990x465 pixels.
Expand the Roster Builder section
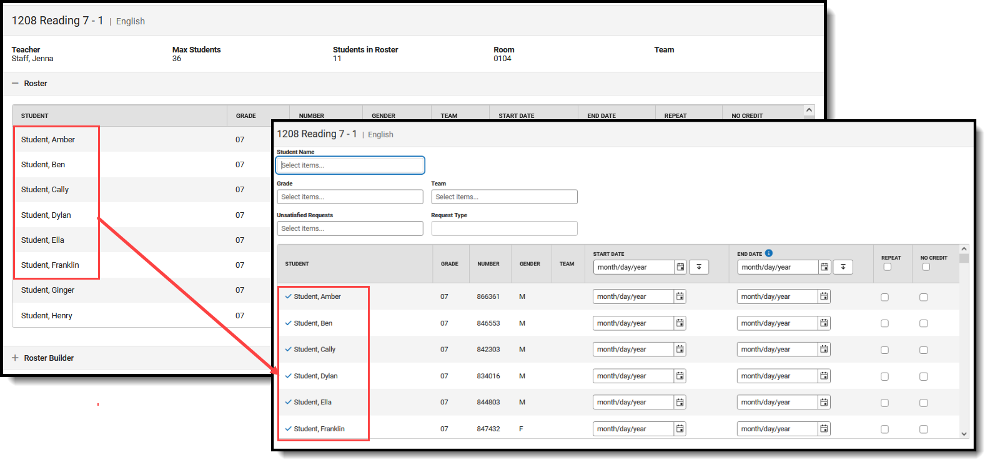(x=16, y=358)
